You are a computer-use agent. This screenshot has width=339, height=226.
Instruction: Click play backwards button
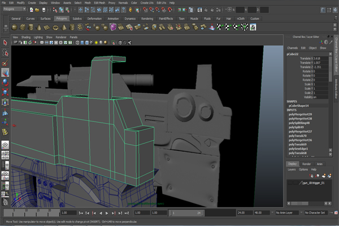[x=101, y=213]
